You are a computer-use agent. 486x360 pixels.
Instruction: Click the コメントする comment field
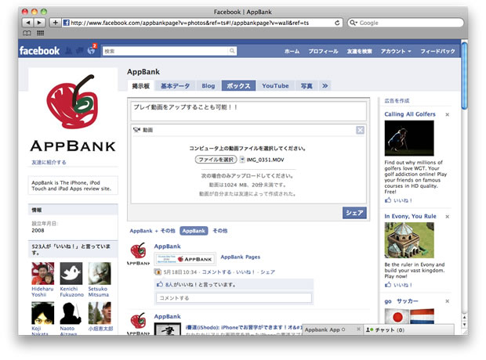[x=234, y=297]
